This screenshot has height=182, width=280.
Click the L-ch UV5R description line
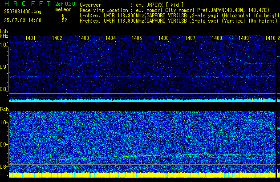[180, 16]
